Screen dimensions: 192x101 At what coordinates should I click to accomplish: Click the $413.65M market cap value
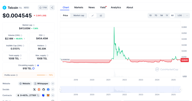point(24,28)
